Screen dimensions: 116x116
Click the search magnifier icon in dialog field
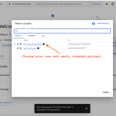coord(16,31)
